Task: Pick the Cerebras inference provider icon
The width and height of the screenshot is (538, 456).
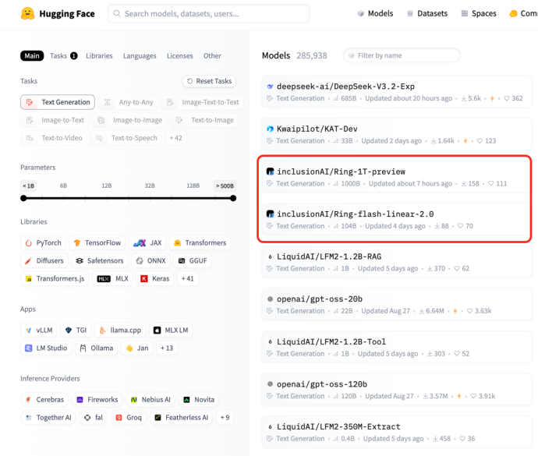Action: 28,399
